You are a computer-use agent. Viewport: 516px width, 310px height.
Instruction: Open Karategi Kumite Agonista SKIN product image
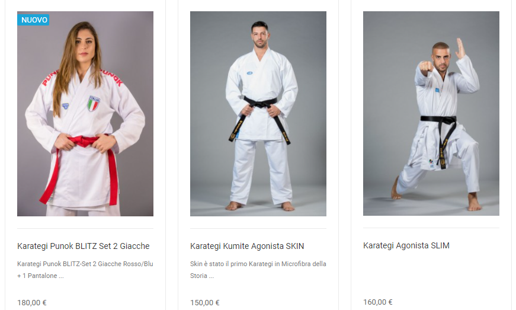click(x=258, y=114)
